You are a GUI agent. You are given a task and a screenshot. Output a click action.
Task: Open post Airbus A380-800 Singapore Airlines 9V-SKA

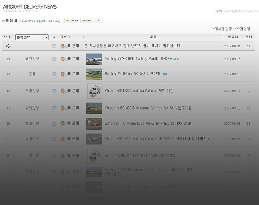(x=148, y=108)
